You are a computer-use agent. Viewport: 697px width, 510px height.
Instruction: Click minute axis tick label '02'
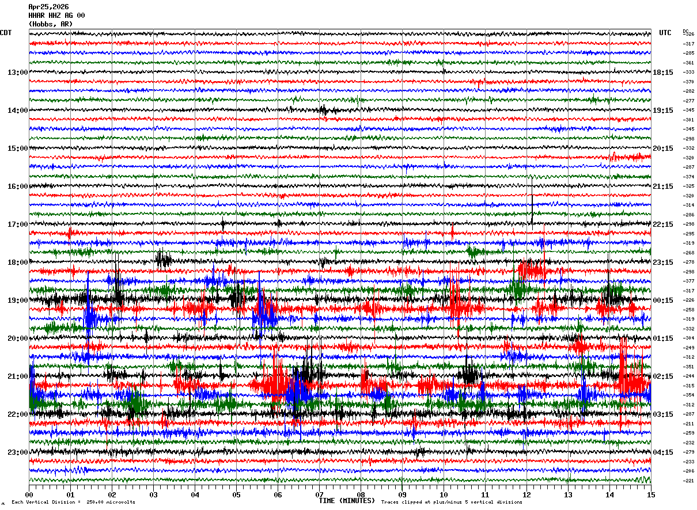click(x=112, y=495)
